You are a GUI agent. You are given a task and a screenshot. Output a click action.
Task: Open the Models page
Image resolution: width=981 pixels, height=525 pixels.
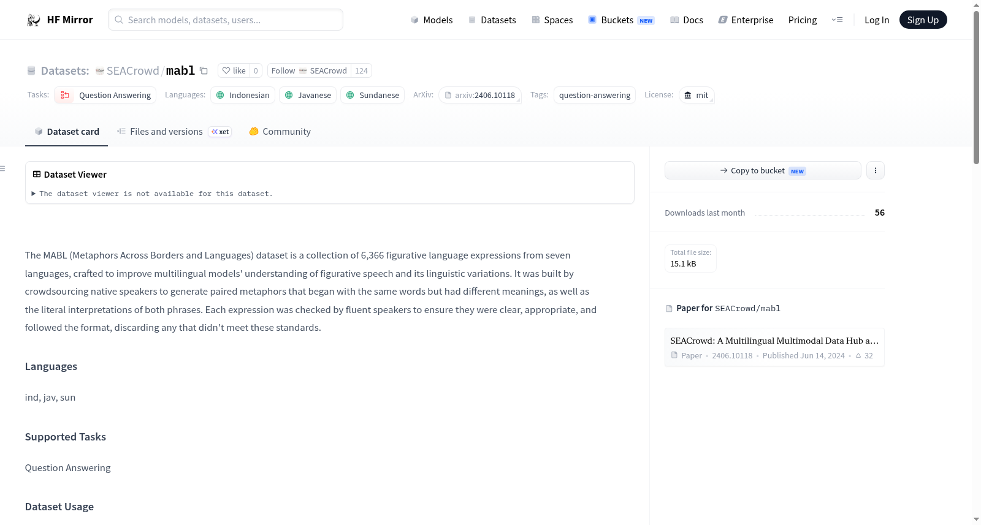(432, 20)
